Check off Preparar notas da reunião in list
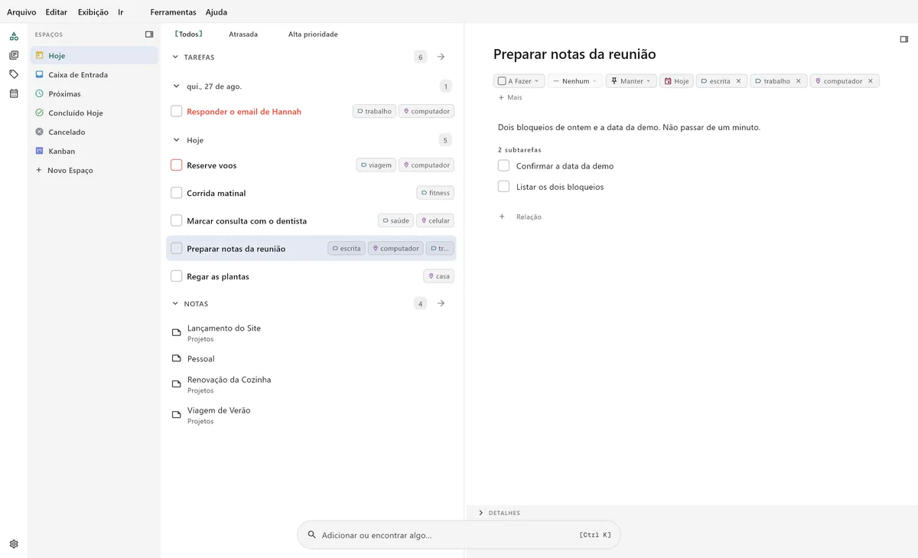 [177, 249]
